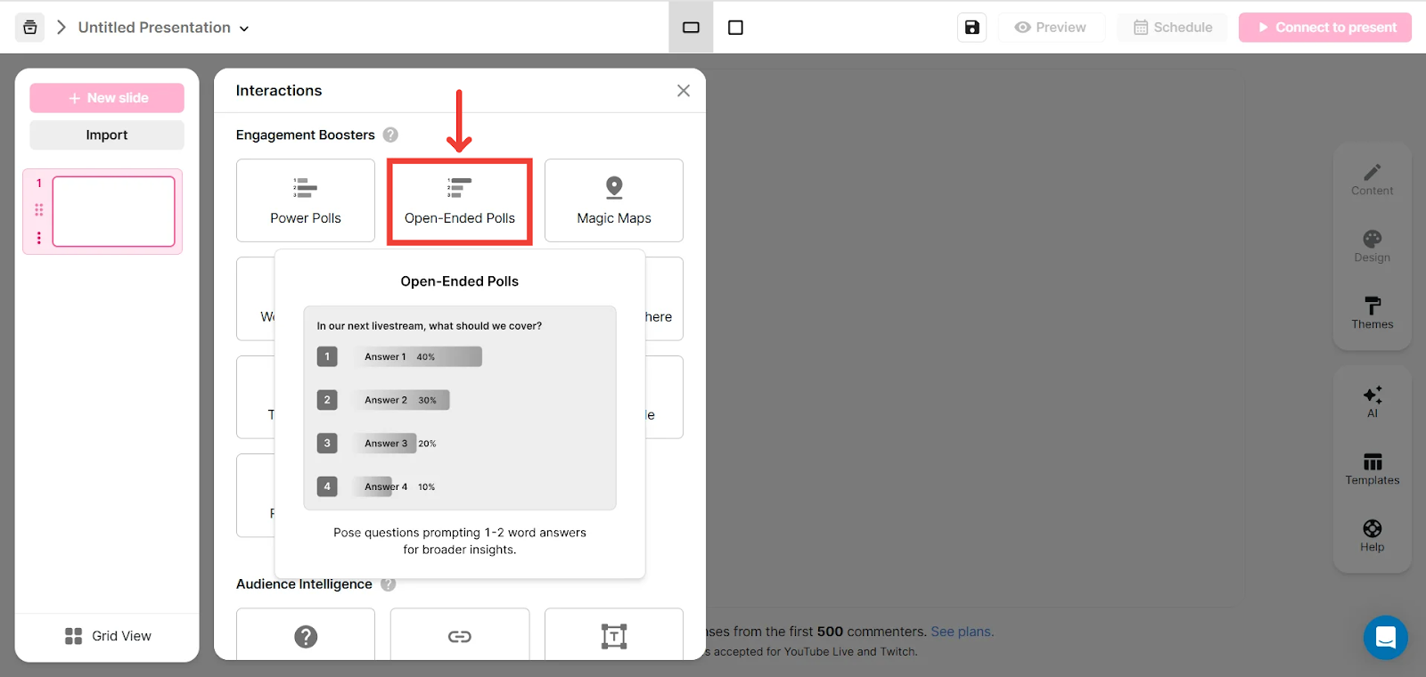Click the Import button

click(107, 135)
